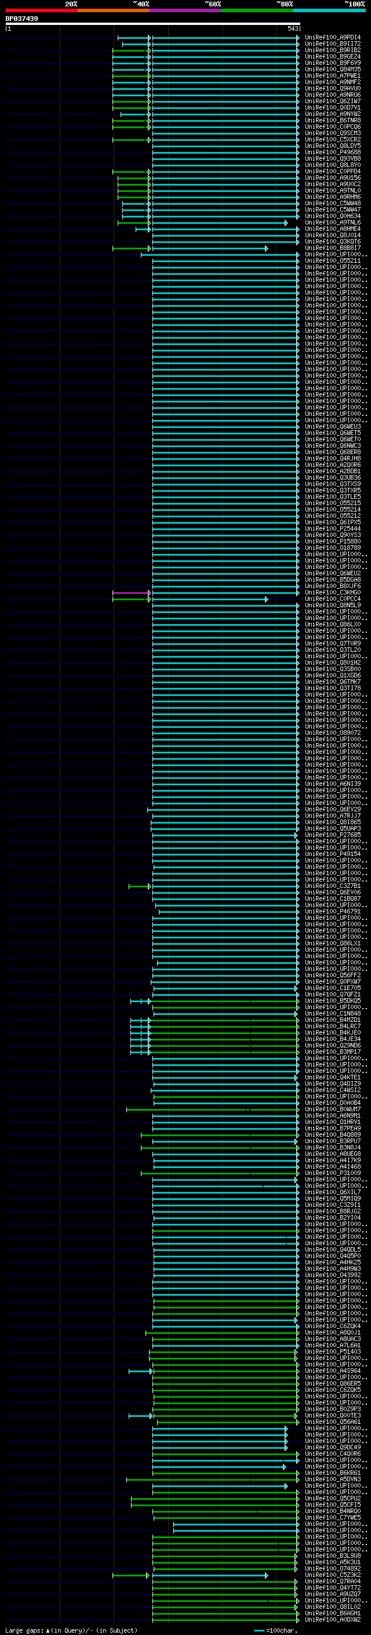
Task: Click label UniRef100_Q8N5L9
Action: point(332,605)
